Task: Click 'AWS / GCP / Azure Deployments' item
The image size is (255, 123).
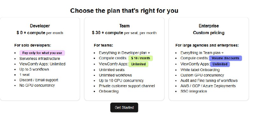Action: 208,86
